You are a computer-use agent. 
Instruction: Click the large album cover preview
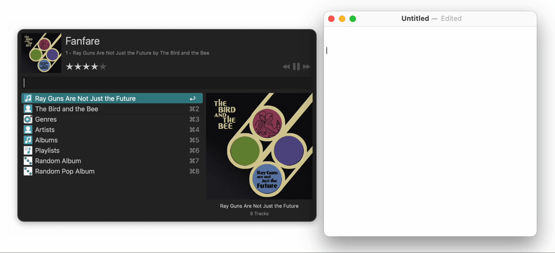coord(260,146)
